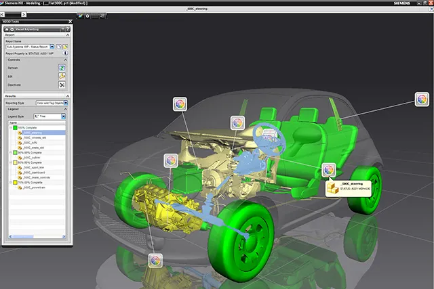Click the gear icon in viewport toolbar

coord(87,16)
